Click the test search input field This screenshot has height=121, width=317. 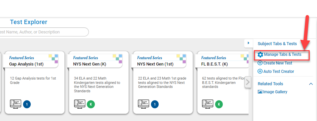coord(43,32)
